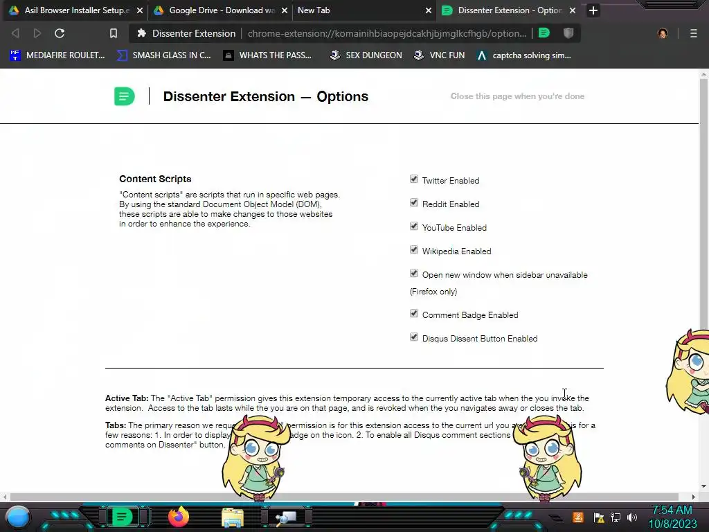This screenshot has width=709, height=532.
Task: Open the green Dissenter icon in address bar
Action: tap(544, 33)
